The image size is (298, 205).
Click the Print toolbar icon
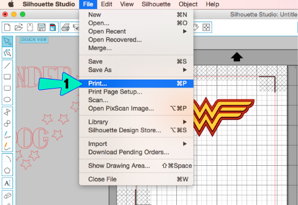tap(65, 27)
